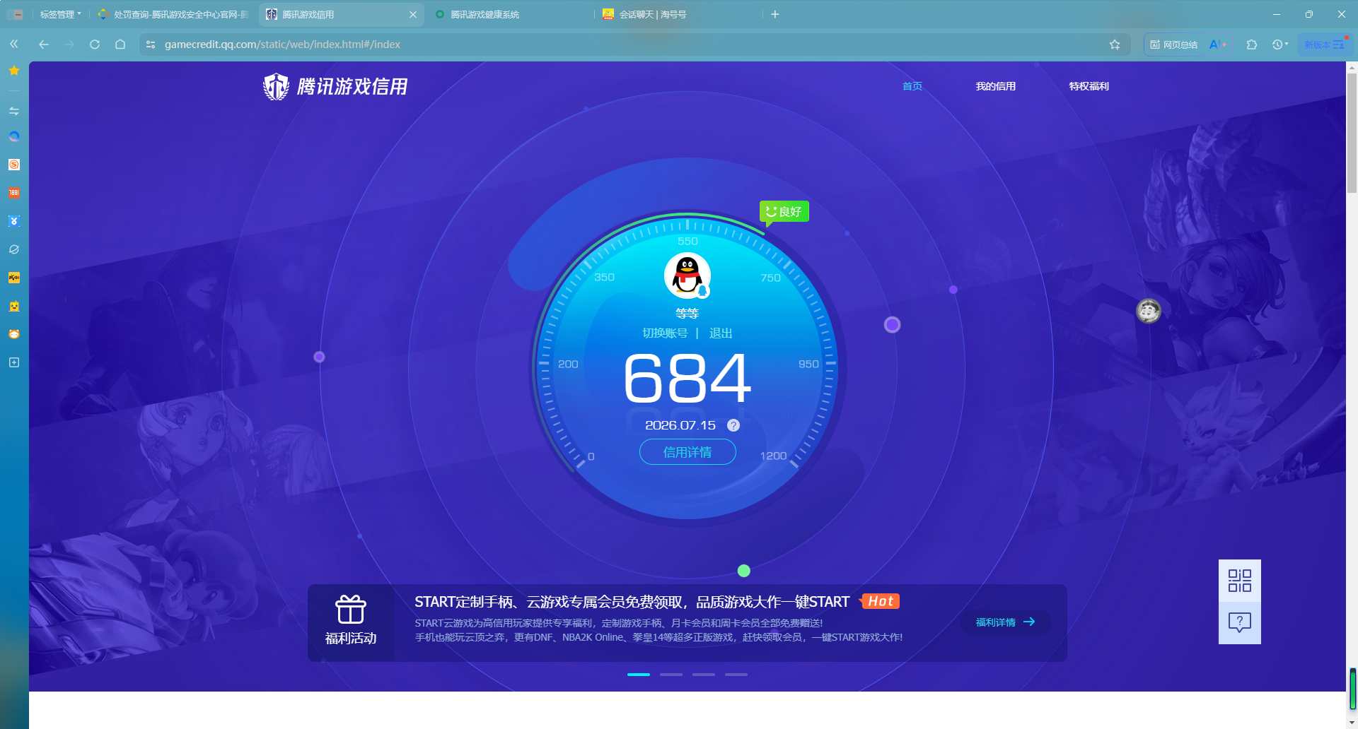1358x729 pixels.
Task: Click the Tencent Game Credit shield logo
Action: 276,87
